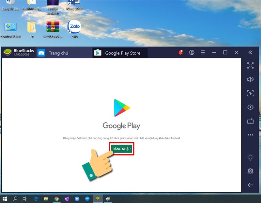Image resolution: width=261 pixels, height=203 pixels.
Task: Open the keyboard game controls icon
Action: 250,121
